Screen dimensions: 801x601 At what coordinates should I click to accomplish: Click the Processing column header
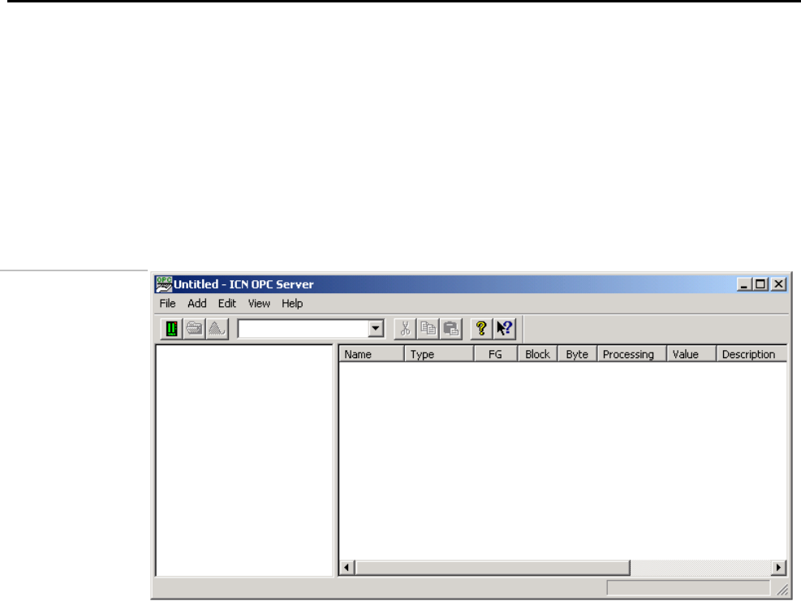(x=632, y=354)
